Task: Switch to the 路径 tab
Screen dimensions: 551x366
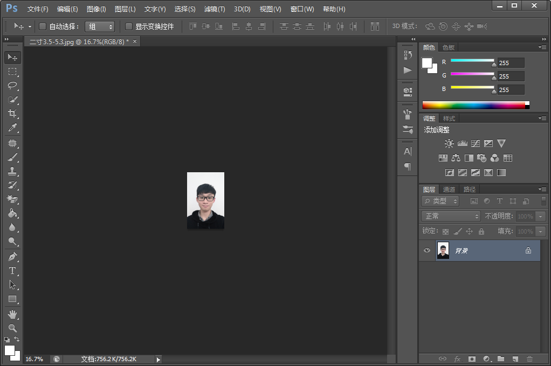Action: [x=470, y=189]
